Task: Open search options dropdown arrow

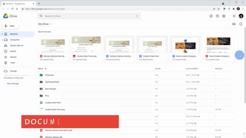Action: point(137,16)
